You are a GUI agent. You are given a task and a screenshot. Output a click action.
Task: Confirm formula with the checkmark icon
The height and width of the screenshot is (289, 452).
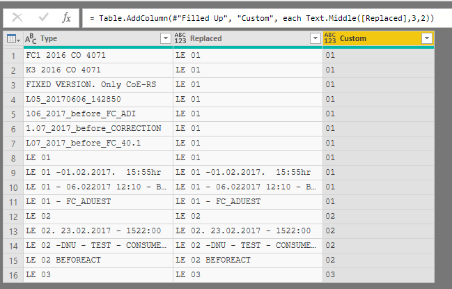43,18
